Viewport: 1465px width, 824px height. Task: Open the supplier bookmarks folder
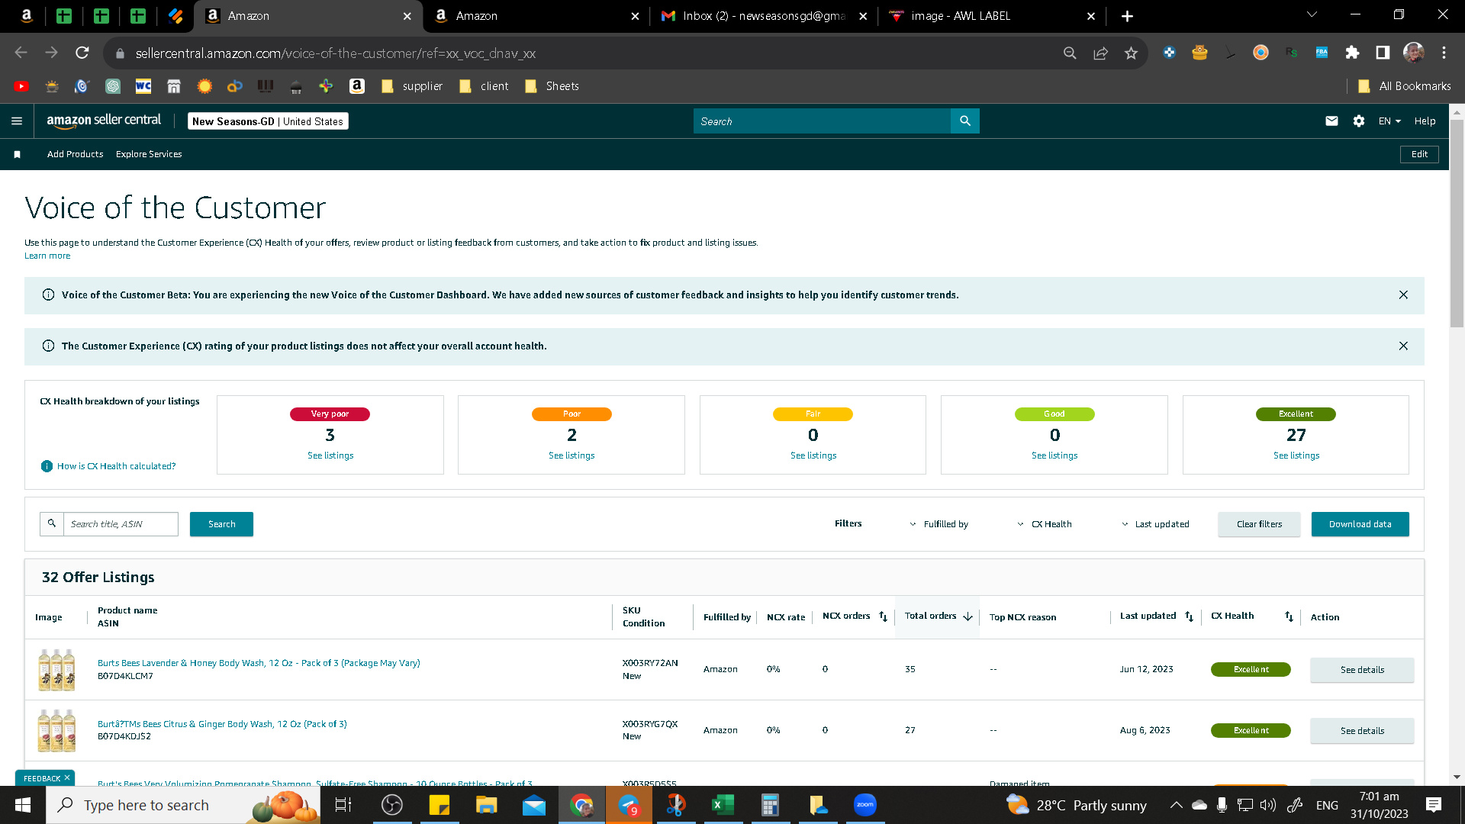[412, 86]
